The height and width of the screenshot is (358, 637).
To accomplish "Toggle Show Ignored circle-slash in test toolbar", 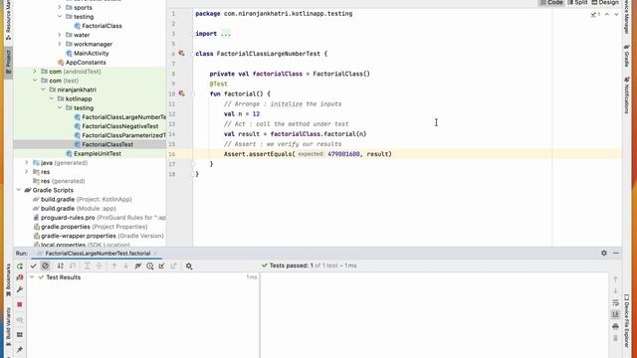I will point(45,266).
